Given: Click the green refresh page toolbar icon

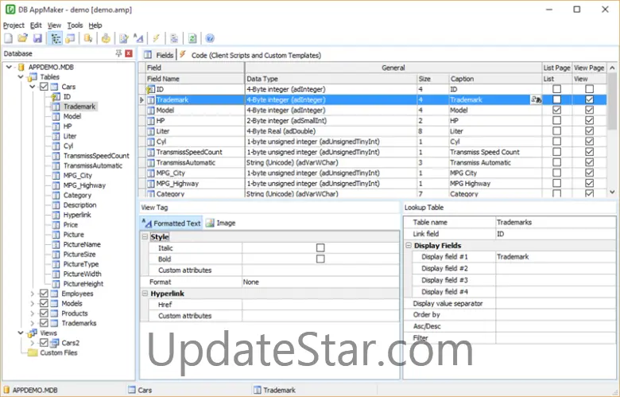Looking at the screenshot, I should [x=192, y=38].
